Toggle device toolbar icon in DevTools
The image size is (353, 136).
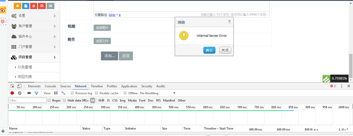(x=19, y=86)
